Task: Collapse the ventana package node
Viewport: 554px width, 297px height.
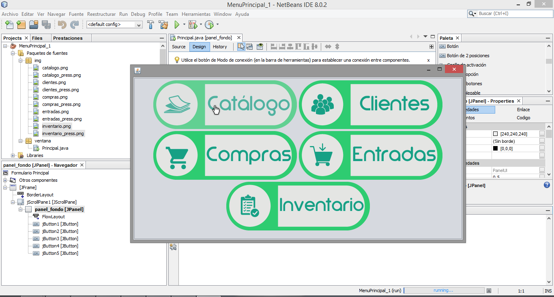Action: point(21,141)
